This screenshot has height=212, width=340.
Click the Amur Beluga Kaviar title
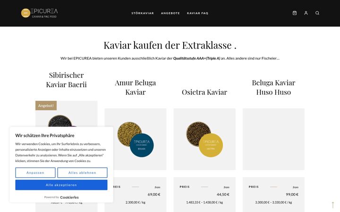(x=136, y=88)
